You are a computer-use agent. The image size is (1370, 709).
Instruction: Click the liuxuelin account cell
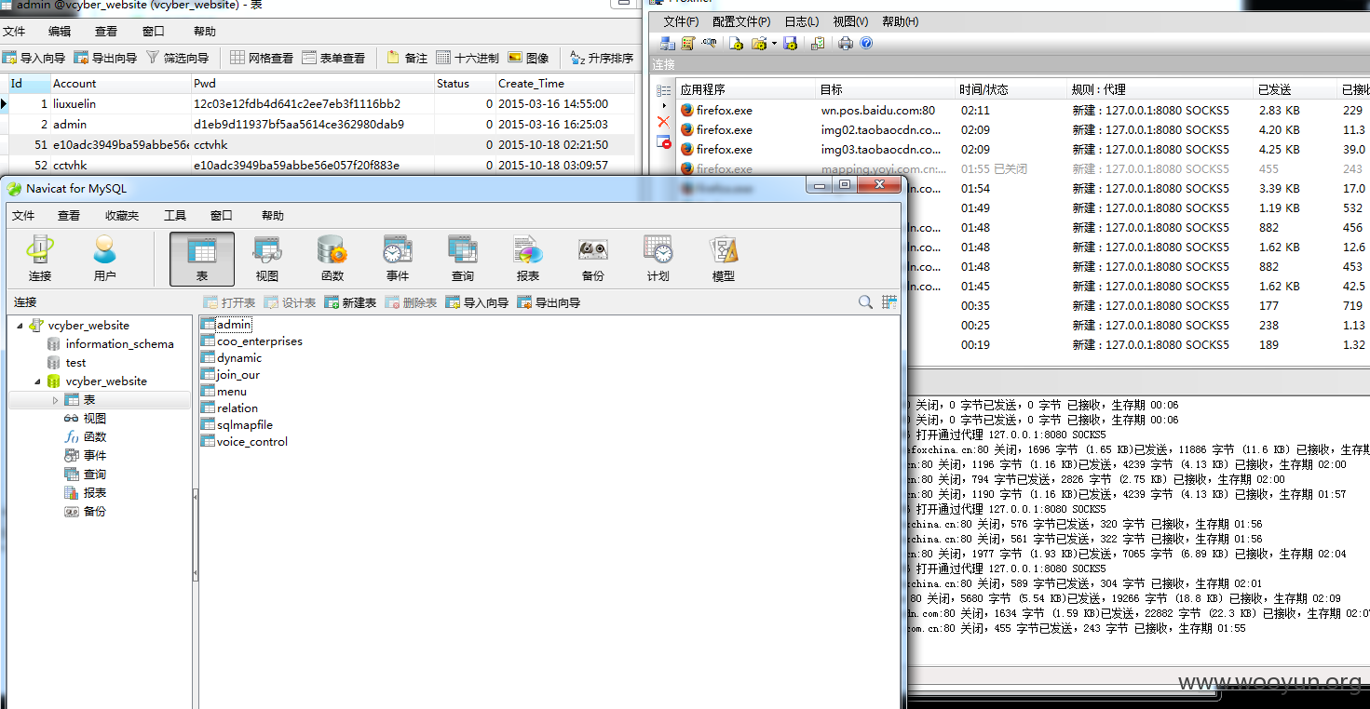(x=120, y=104)
